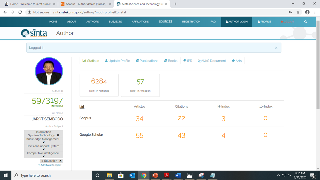Click the search magnifier icon in navbar
This screenshot has height=180, width=320.
(x=305, y=22)
